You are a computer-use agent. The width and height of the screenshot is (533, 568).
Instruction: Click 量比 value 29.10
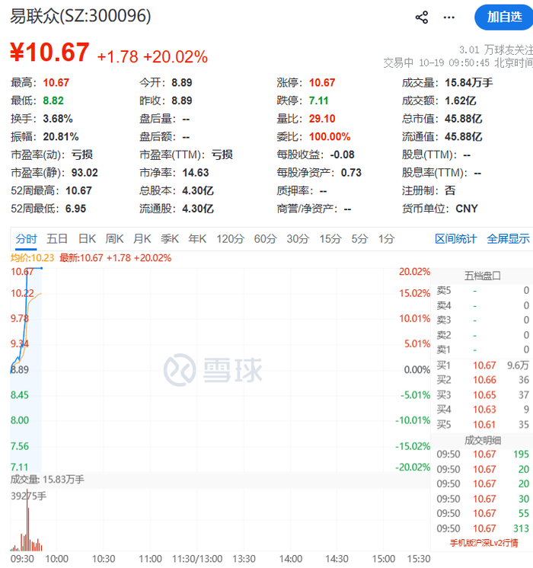[x=322, y=119]
